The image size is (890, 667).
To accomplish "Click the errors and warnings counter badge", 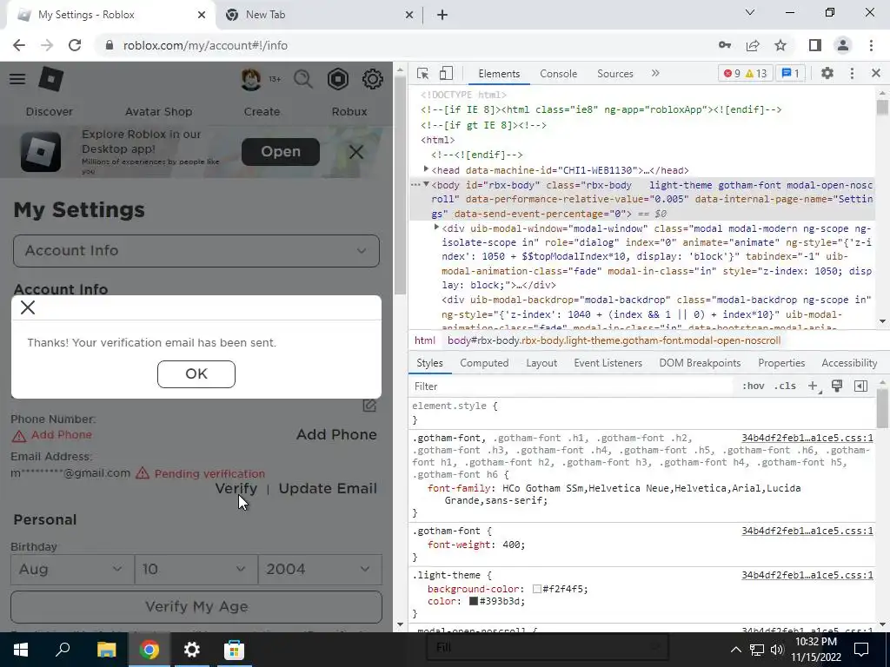I will coord(745,73).
